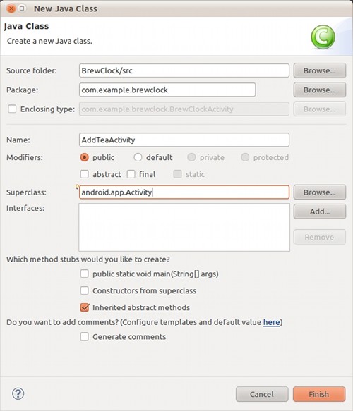Uncheck Inherited abstract methods
The width and height of the screenshot is (353, 411).
[x=85, y=307]
